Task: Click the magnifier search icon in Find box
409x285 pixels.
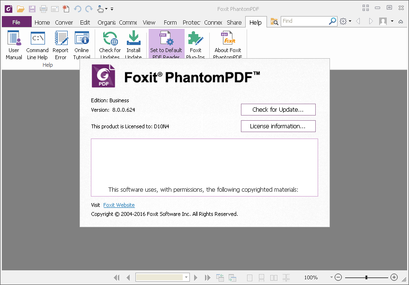Action: pyautogui.click(x=332, y=21)
